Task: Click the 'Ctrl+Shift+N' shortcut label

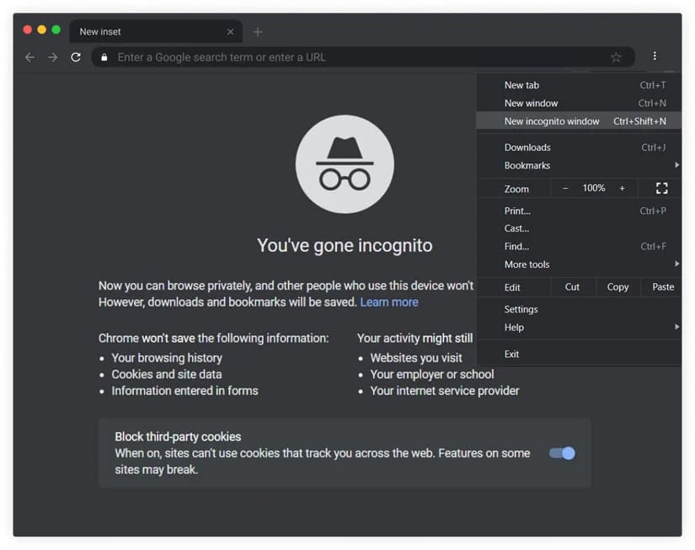Action: tap(639, 121)
